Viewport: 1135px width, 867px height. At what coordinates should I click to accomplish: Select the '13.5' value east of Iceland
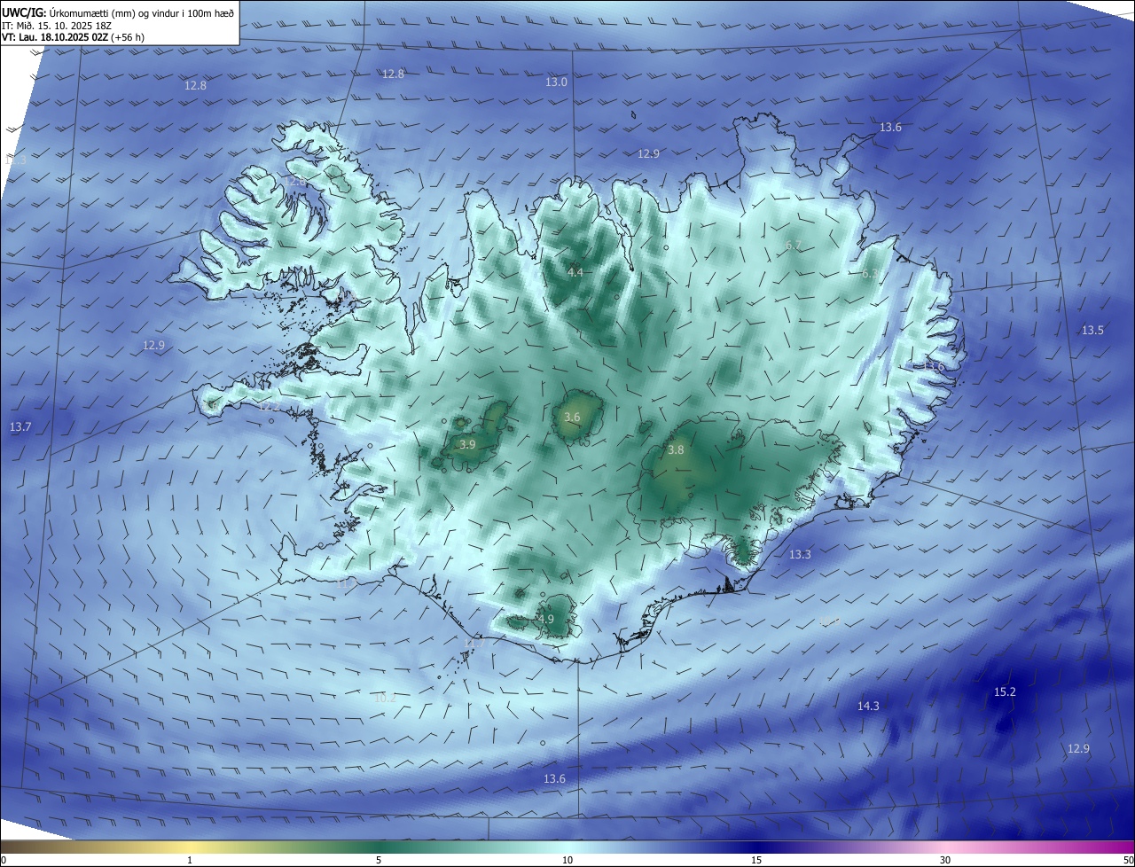[1092, 330]
